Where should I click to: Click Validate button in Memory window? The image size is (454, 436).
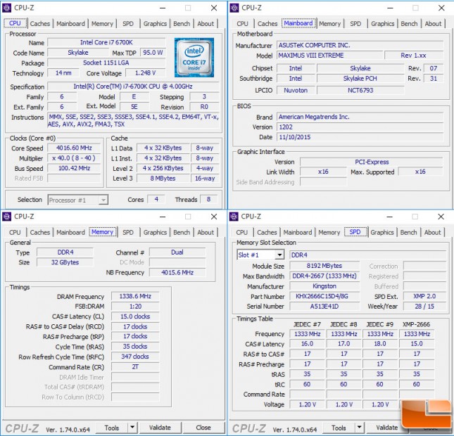160,428
